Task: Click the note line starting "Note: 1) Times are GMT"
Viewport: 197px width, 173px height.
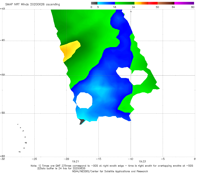Action: click(112, 166)
